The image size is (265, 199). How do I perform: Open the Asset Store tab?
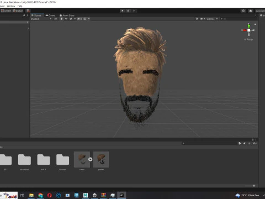tap(67, 15)
